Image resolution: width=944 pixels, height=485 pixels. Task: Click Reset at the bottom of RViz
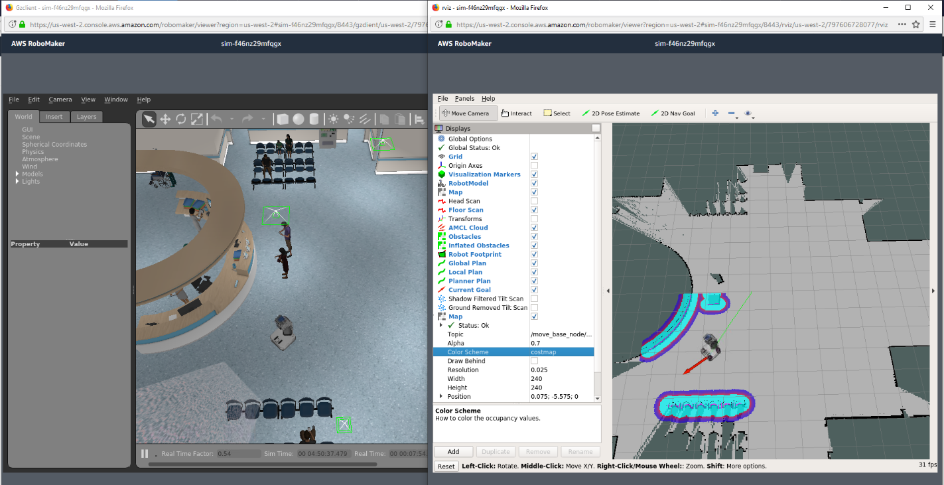click(446, 466)
